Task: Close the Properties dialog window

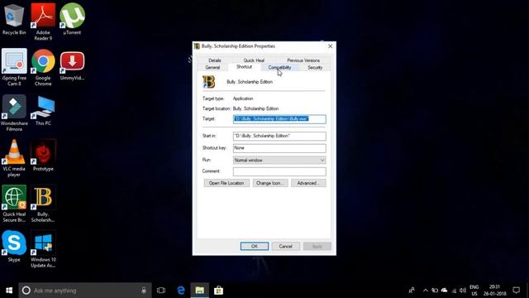Action: tap(331, 46)
